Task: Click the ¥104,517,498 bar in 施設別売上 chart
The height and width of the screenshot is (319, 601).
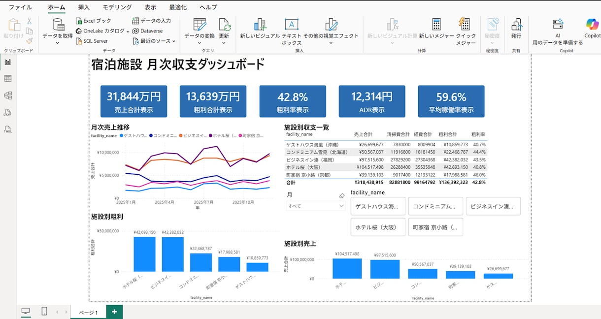Action: [347, 268]
